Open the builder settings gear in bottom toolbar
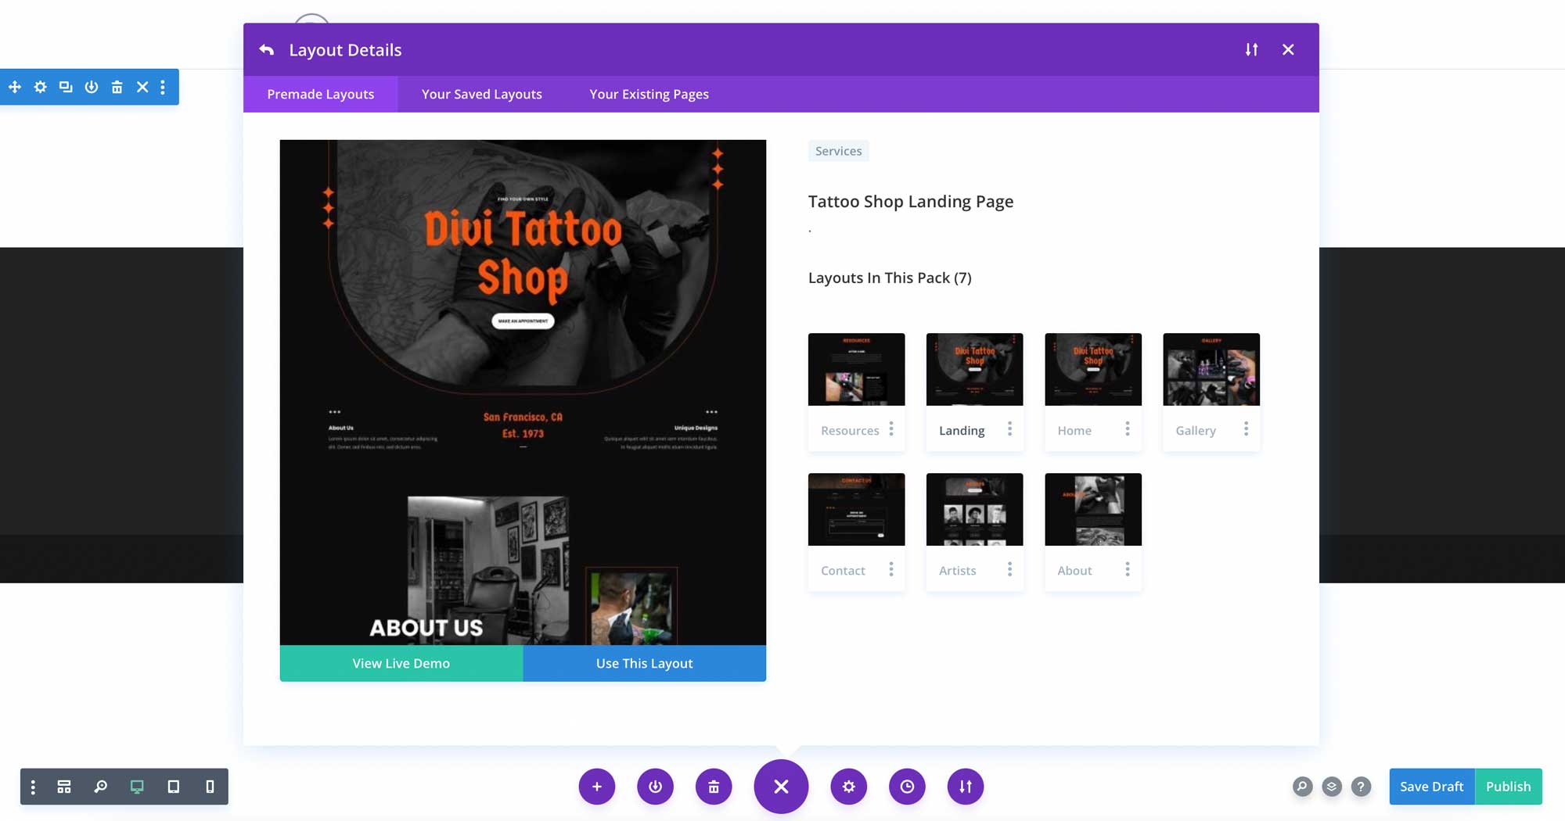Viewport: 1565px width, 821px height. [848, 787]
